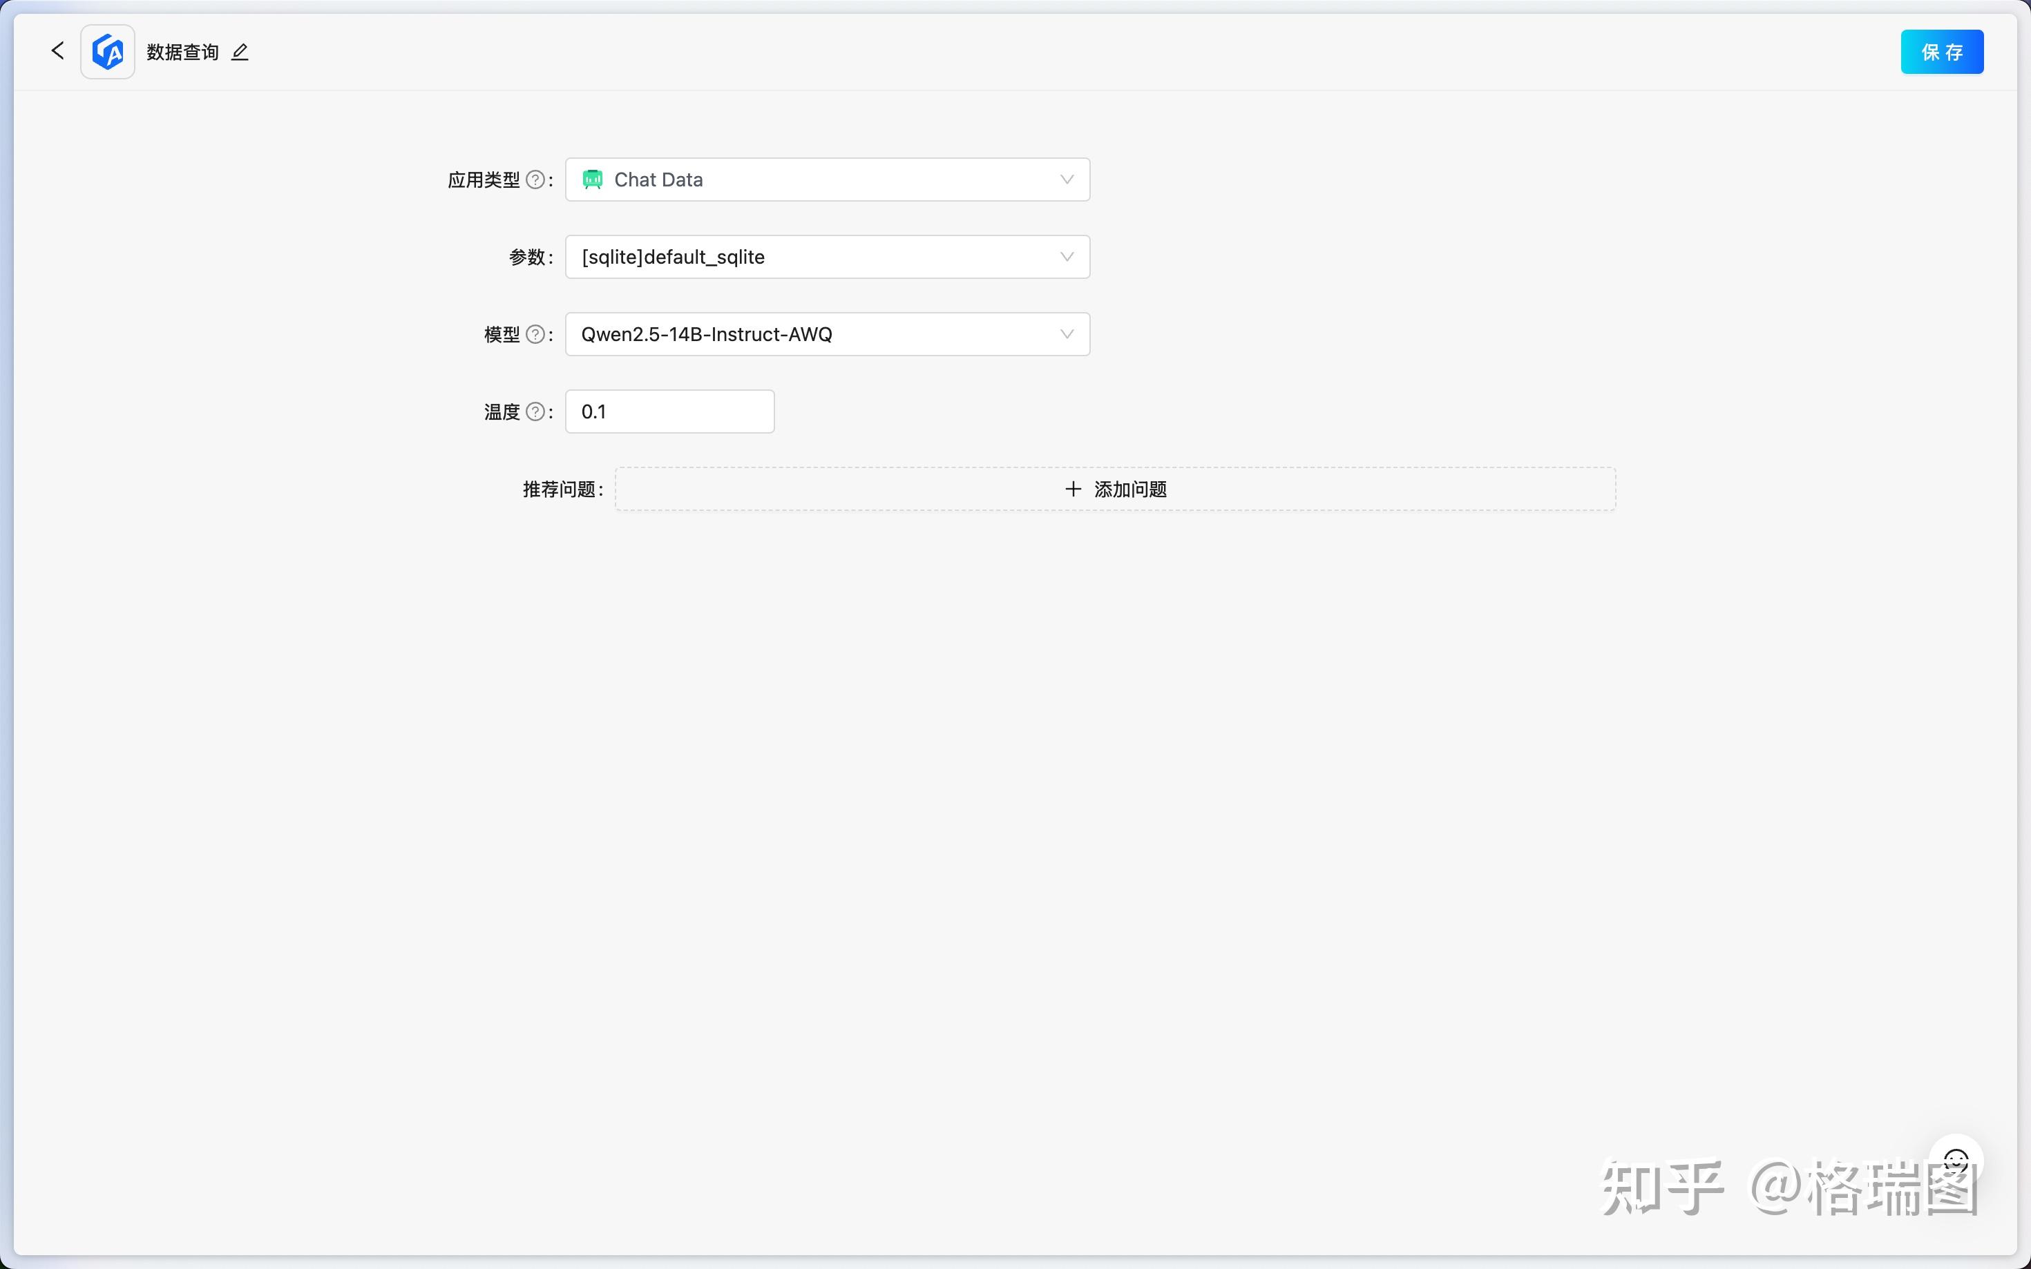This screenshot has height=1269, width=2031.
Task: Click the plus icon in 添加问题 area
Action: click(1072, 488)
